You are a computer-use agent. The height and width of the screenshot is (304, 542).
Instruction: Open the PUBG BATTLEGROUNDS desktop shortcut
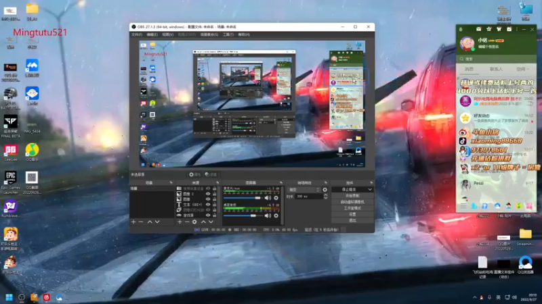[10, 98]
